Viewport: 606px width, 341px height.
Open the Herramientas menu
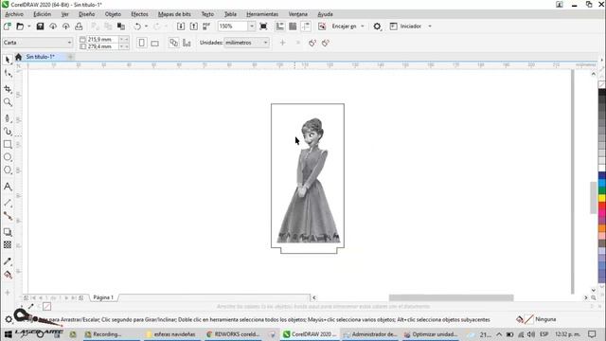tap(262, 14)
